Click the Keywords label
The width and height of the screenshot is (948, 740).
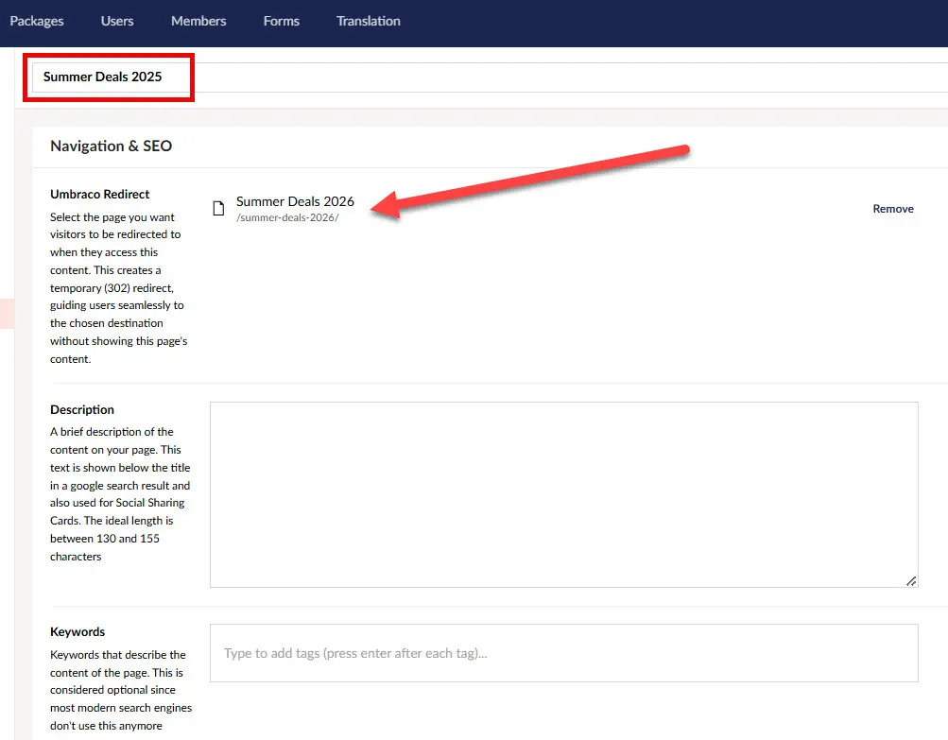(77, 631)
